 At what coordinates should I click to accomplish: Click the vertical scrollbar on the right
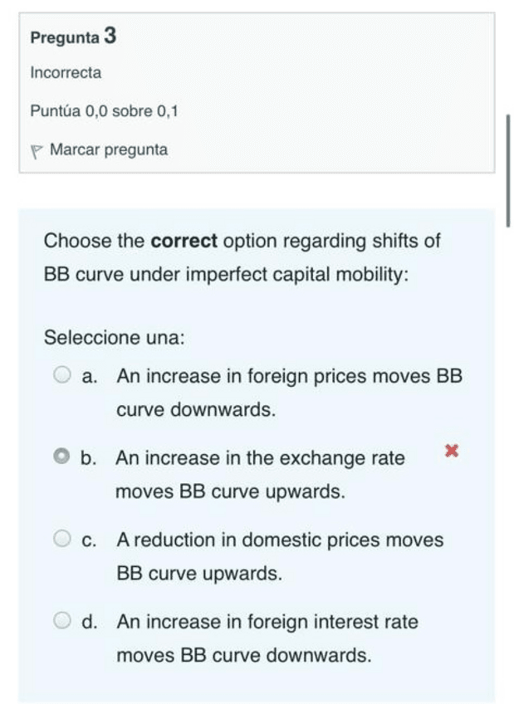coord(507,170)
